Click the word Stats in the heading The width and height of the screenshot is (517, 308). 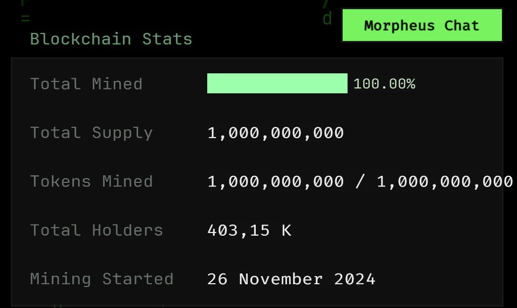[x=167, y=39]
